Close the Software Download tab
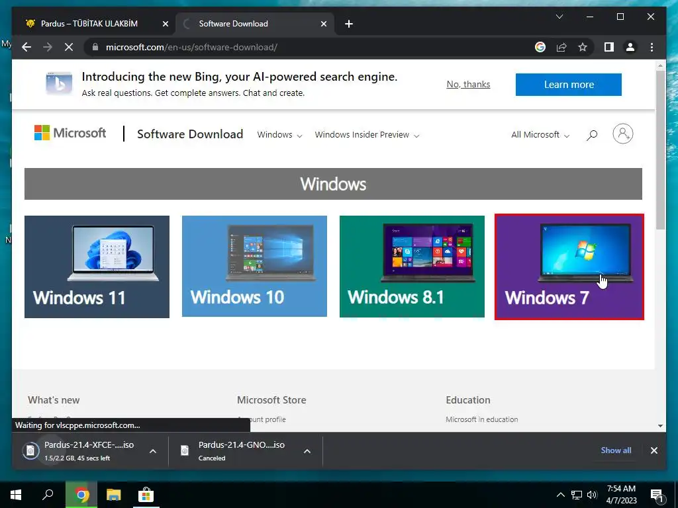Screen dimensions: 678x508 click(323, 24)
